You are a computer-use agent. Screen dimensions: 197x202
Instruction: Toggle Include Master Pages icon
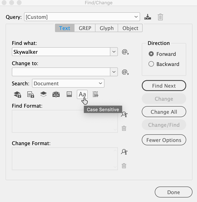pos(56,94)
